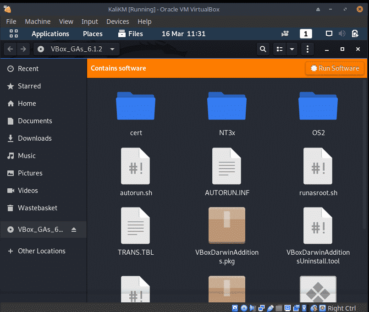This screenshot has width=369, height=312.
Task: Click the clock showing 16 Mar 11:31
Action: (x=183, y=33)
